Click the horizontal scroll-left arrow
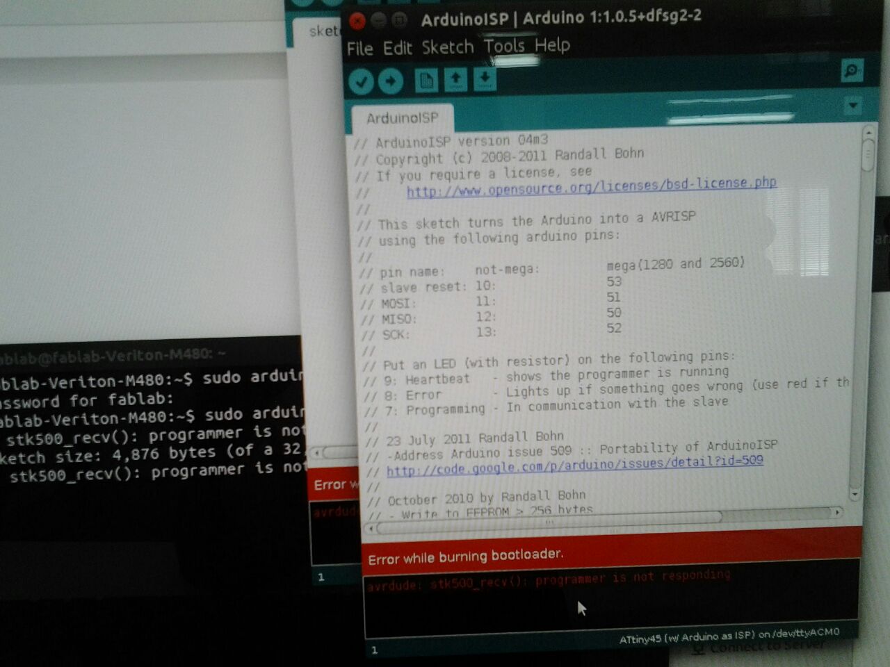Image resolution: width=890 pixels, height=667 pixels. point(371,529)
